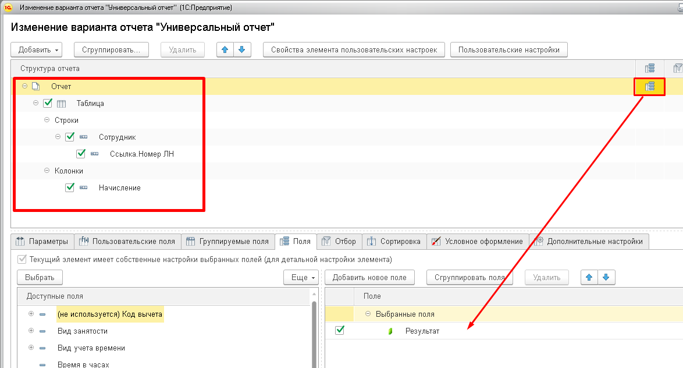Select the Время в часах field label
Viewport: 683px width, 368px height.
pos(83,365)
